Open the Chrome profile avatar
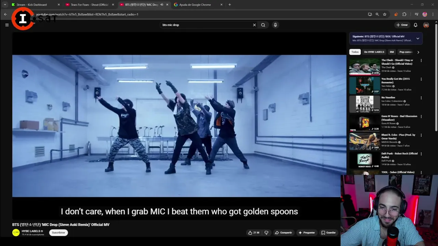 click(425, 14)
